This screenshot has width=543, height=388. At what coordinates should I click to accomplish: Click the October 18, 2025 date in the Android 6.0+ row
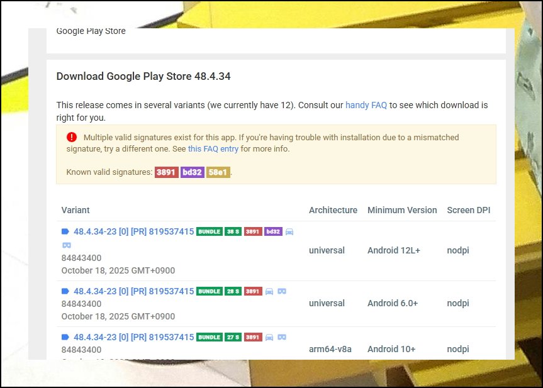118,316
